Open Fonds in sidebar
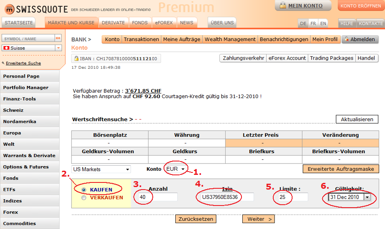385x229 pixels. (x=30, y=178)
